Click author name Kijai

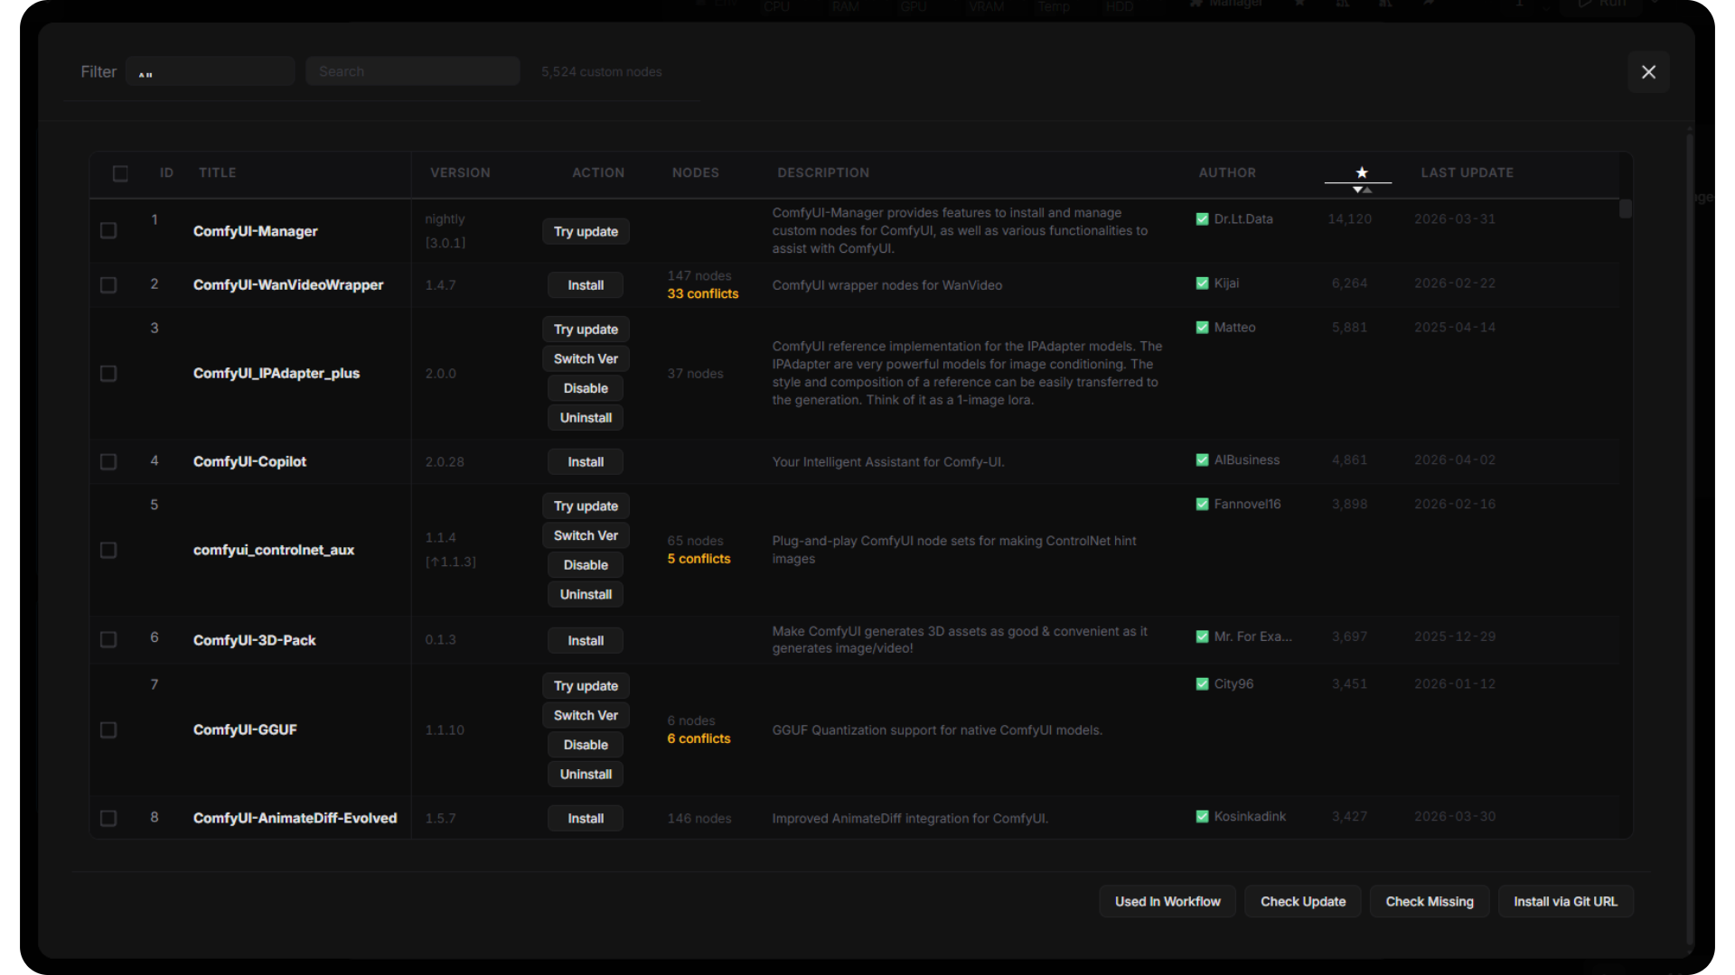pyautogui.click(x=1226, y=283)
